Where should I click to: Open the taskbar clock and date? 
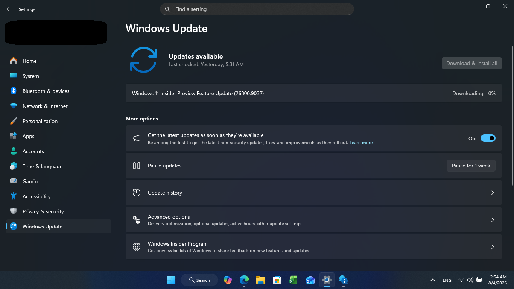(x=498, y=280)
